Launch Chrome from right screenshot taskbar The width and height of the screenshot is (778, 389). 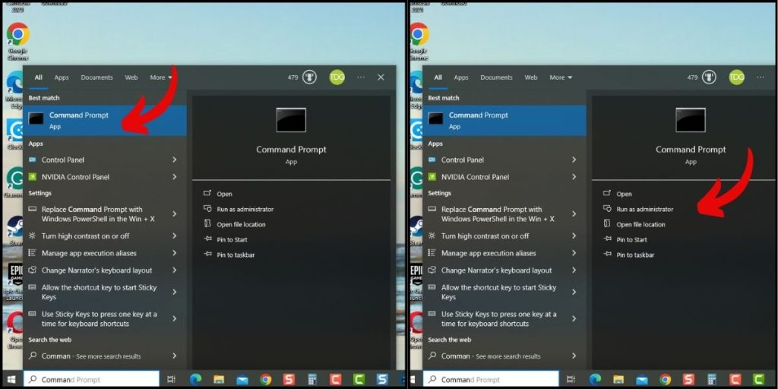click(666, 380)
